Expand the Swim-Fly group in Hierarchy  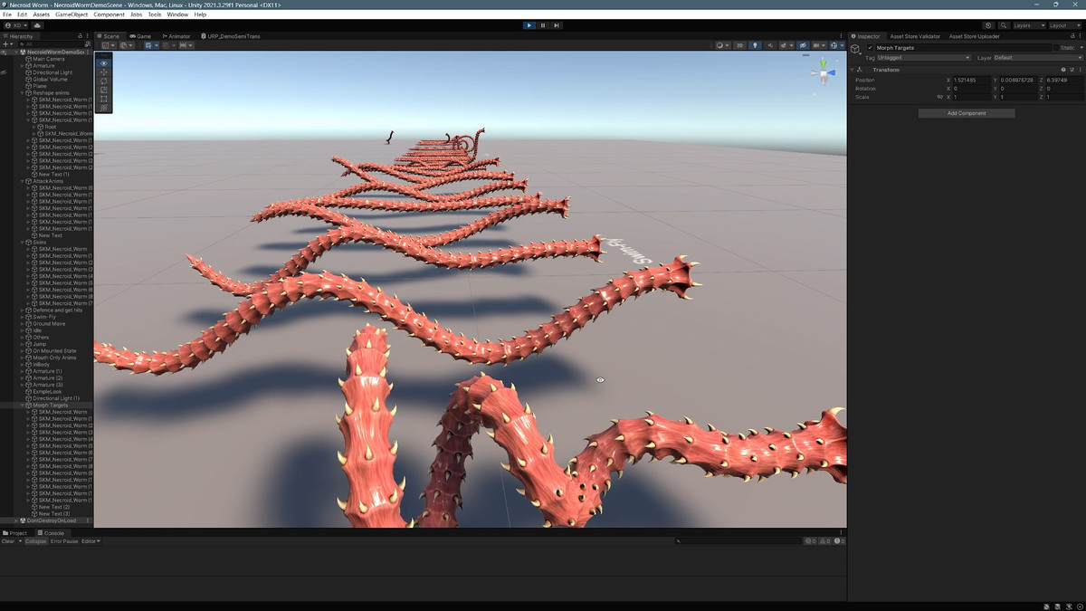click(23, 317)
